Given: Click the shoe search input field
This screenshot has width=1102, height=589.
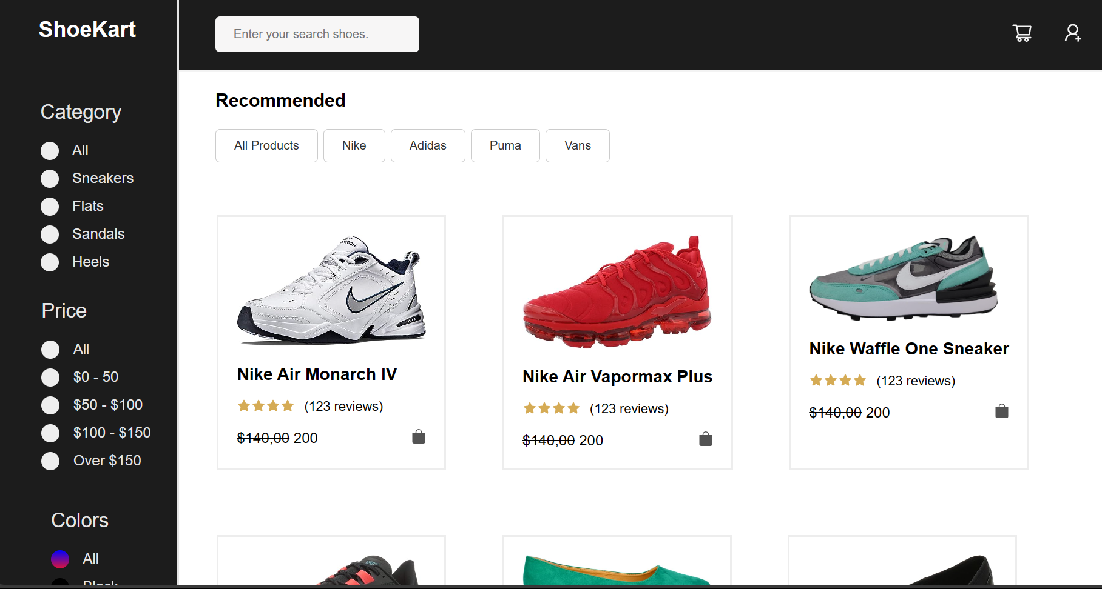Looking at the screenshot, I should (x=317, y=34).
